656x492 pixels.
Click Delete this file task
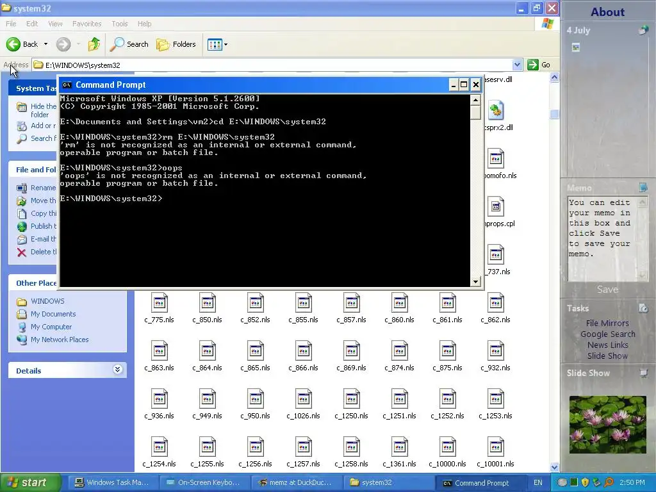(x=37, y=252)
